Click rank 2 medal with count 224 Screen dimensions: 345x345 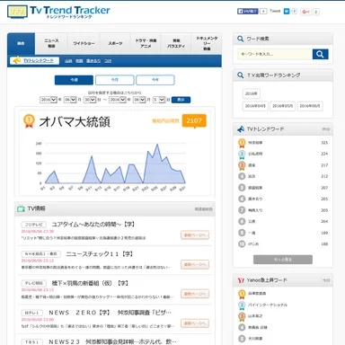click(242, 154)
